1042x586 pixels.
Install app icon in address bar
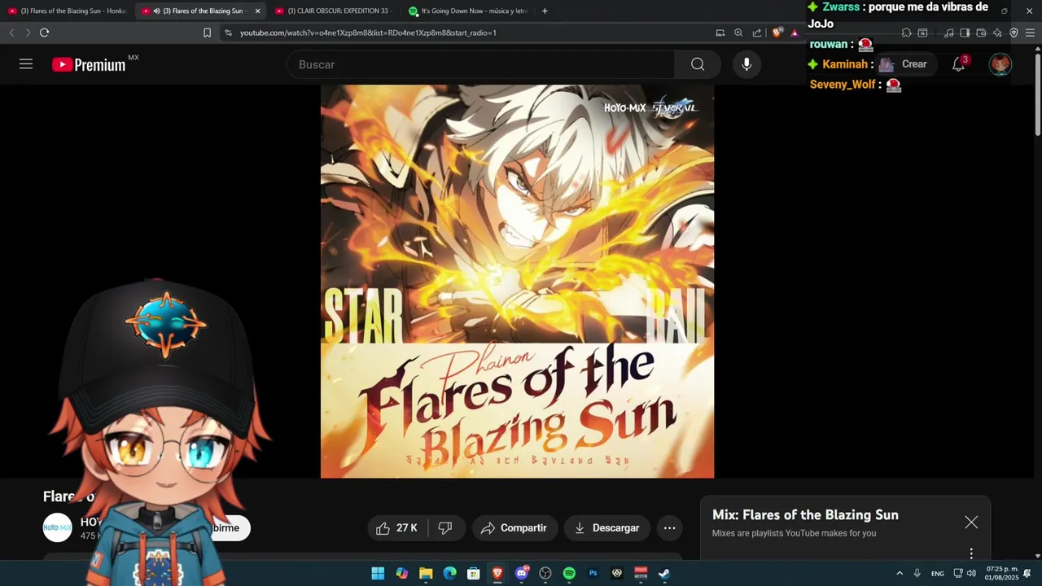[720, 33]
